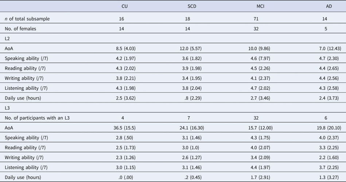Image resolution: width=346 pixels, height=182 pixels.
Task: Click the AD number of females value 5
Action: (326, 29)
